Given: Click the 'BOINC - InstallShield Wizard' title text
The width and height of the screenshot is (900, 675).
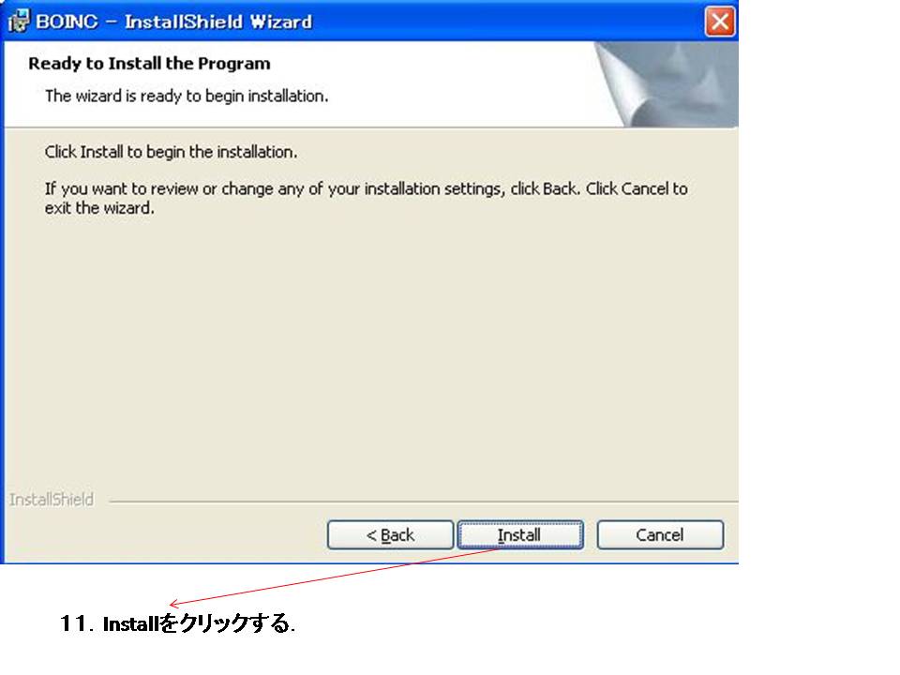Looking at the screenshot, I should pyautogui.click(x=174, y=22).
